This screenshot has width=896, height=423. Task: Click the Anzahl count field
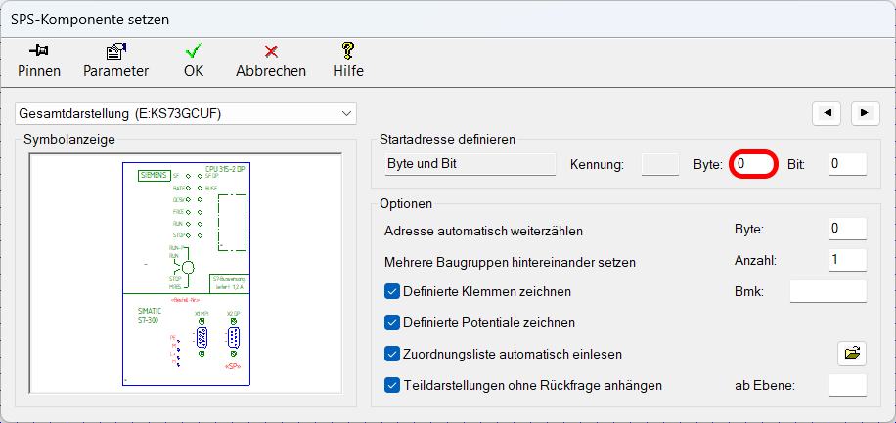pyautogui.click(x=847, y=260)
